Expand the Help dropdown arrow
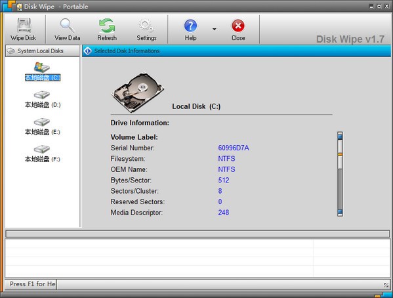Screen dimensions: 393x298 (x=215, y=29)
